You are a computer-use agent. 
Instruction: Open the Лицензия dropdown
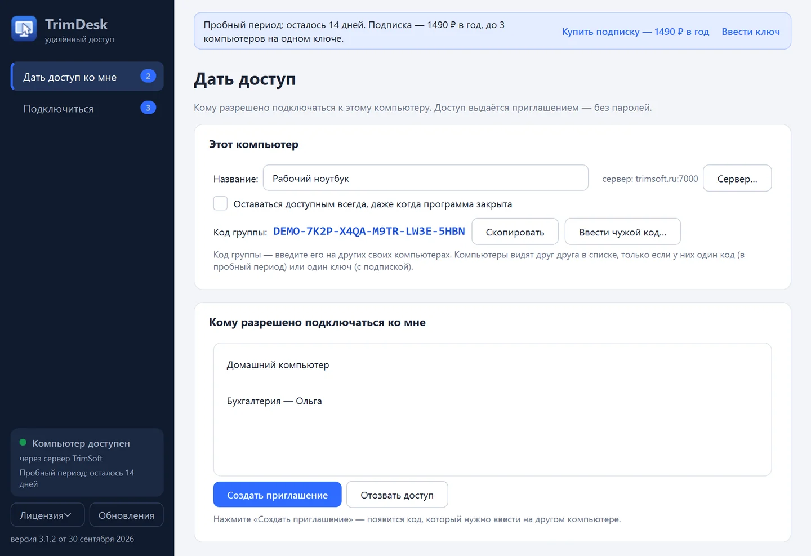pos(47,515)
